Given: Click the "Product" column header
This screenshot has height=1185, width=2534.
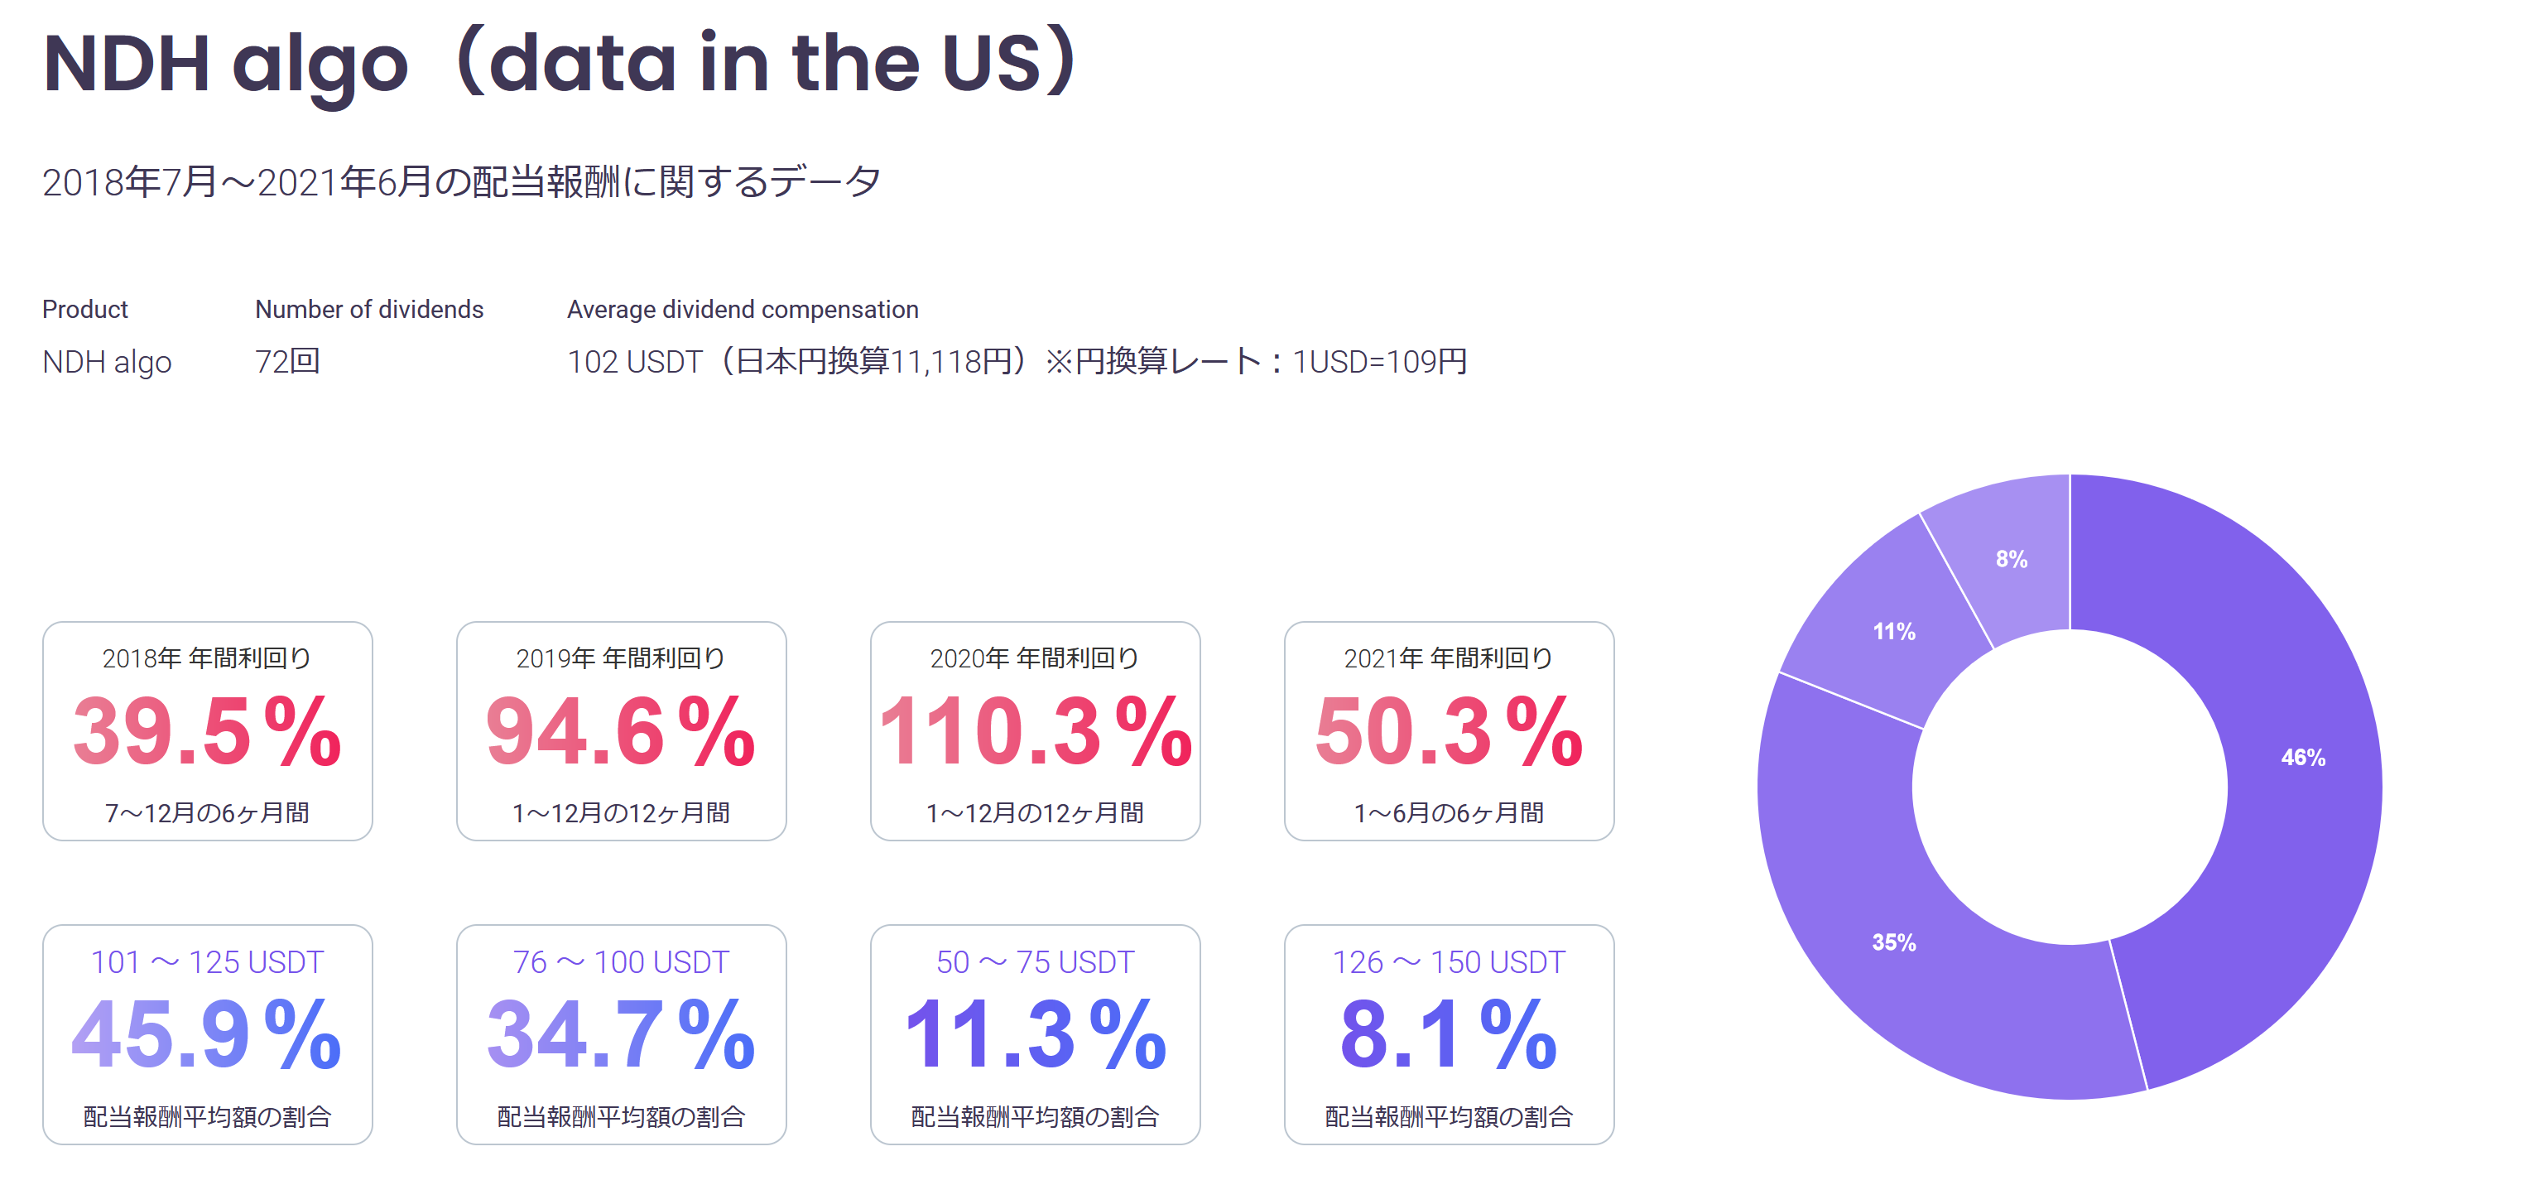Looking at the screenshot, I should pos(84,309).
